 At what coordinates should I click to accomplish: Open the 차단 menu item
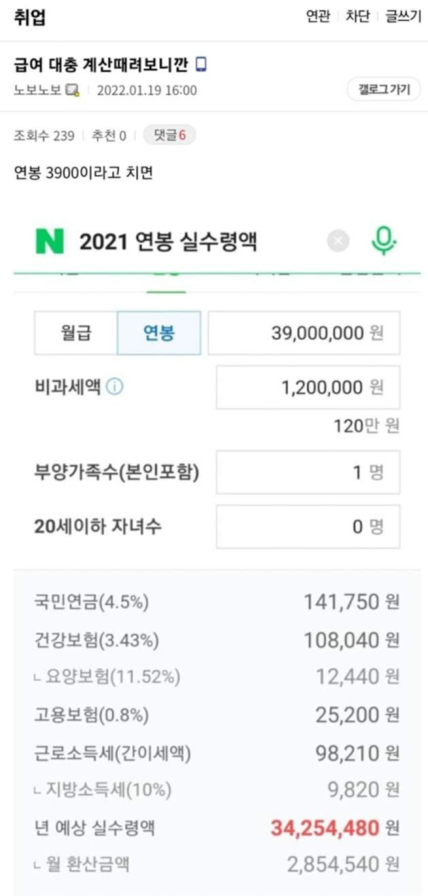click(x=357, y=17)
